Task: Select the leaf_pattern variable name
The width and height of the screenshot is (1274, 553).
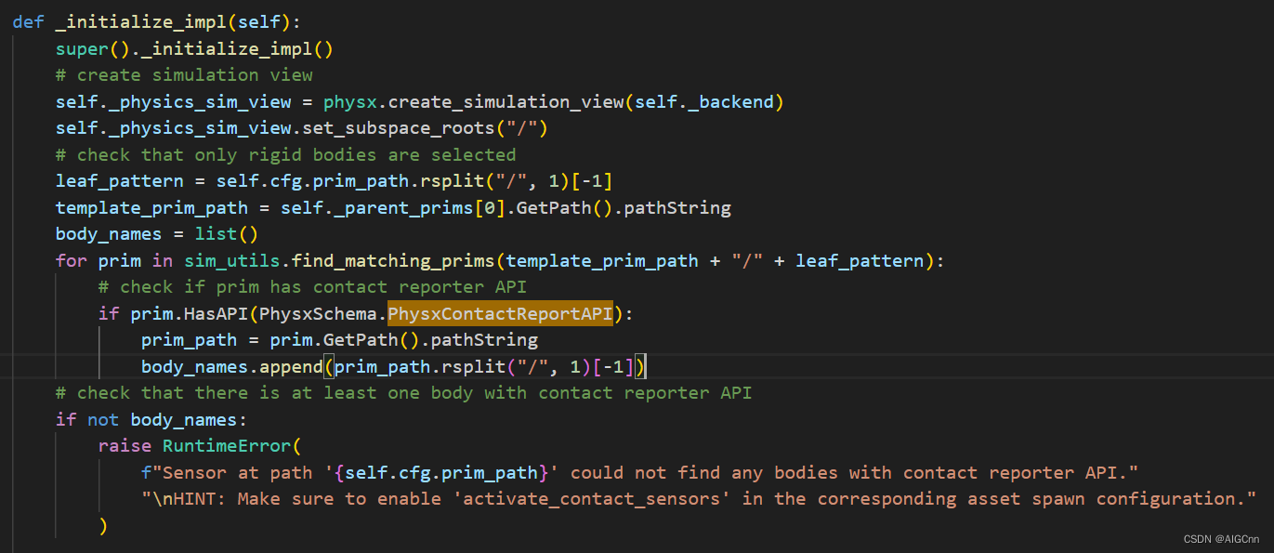Action: (119, 180)
